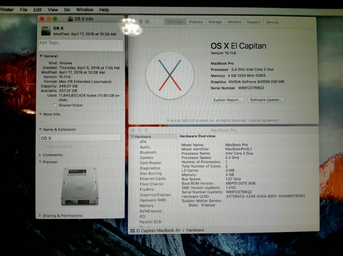Open the License Agreement link
The height and width of the screenshot is (256, 343).
[263, 120]
